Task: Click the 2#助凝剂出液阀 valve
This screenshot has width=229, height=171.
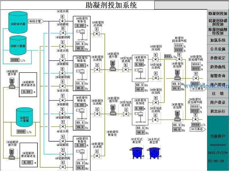Action: click(97, 68)
